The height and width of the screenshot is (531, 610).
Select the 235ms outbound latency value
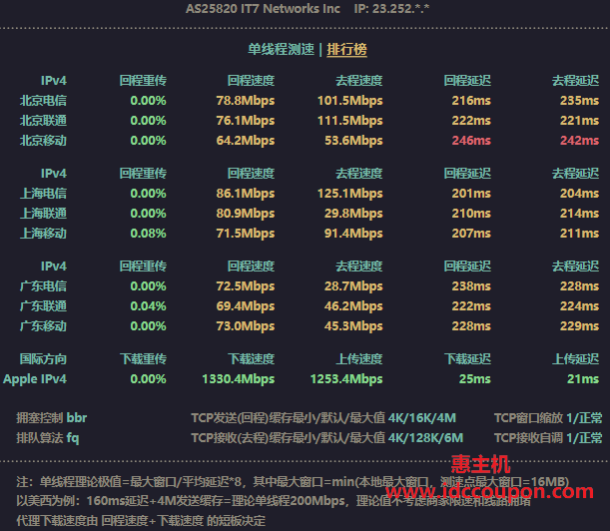pyautogui.click(x=579, y=101)
